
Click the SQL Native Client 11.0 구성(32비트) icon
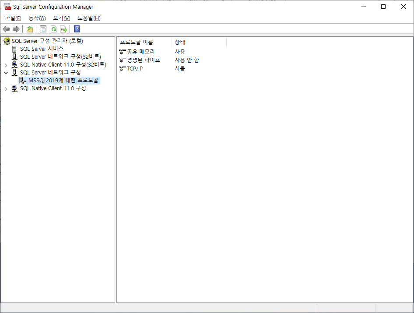[14, 65]
